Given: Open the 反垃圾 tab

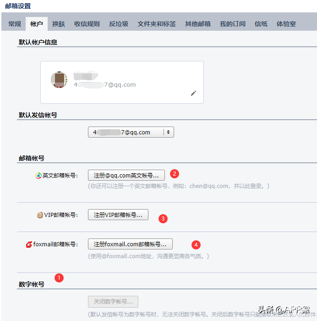Looking at the screenshot, I should click(x=119, y=24).
